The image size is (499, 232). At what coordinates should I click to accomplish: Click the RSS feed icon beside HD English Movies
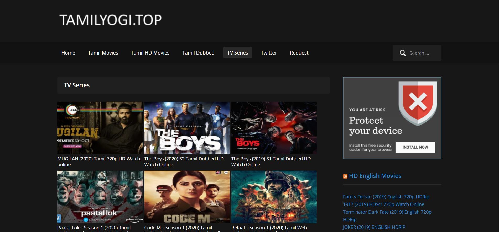pyautogui.click(x=345, y=176)
